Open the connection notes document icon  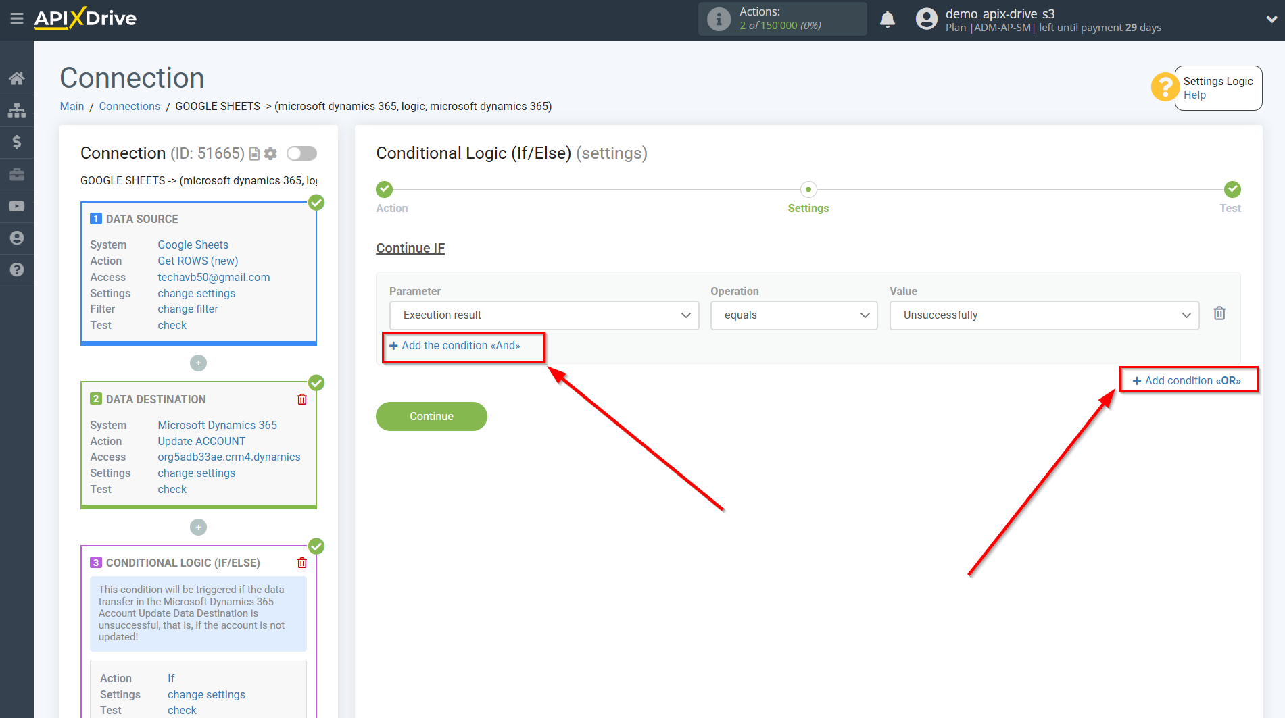(255, 154)
